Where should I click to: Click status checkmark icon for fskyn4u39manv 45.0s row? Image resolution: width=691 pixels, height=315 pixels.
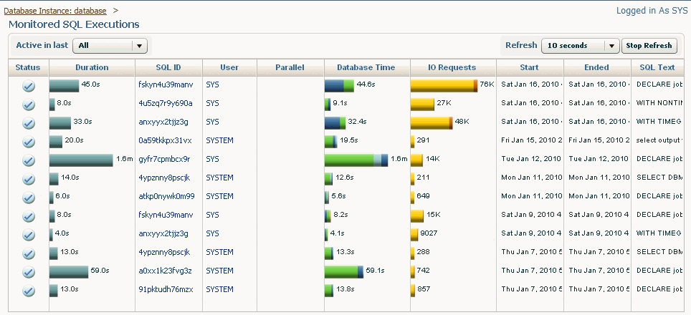(x=29, y=86)
